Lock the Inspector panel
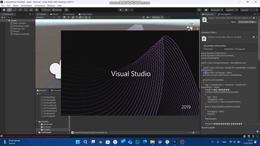260x146 pixels. pos(255,14)
